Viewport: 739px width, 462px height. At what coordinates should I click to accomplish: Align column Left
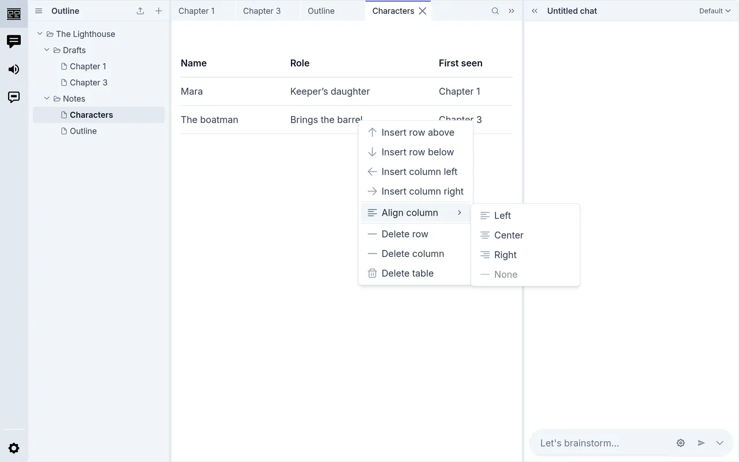(x=525, y=215)
